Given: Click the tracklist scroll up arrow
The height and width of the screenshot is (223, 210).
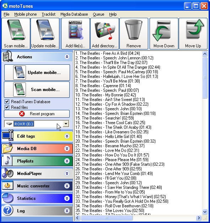Looking at the screenshot, I should [205, 54].
